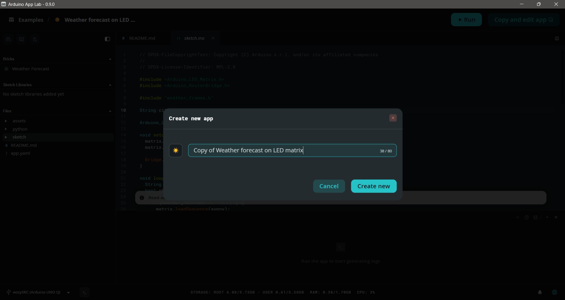Open the terminal icon in status bar
Viewport: 565px width, 300px height.
coord(85,292)
